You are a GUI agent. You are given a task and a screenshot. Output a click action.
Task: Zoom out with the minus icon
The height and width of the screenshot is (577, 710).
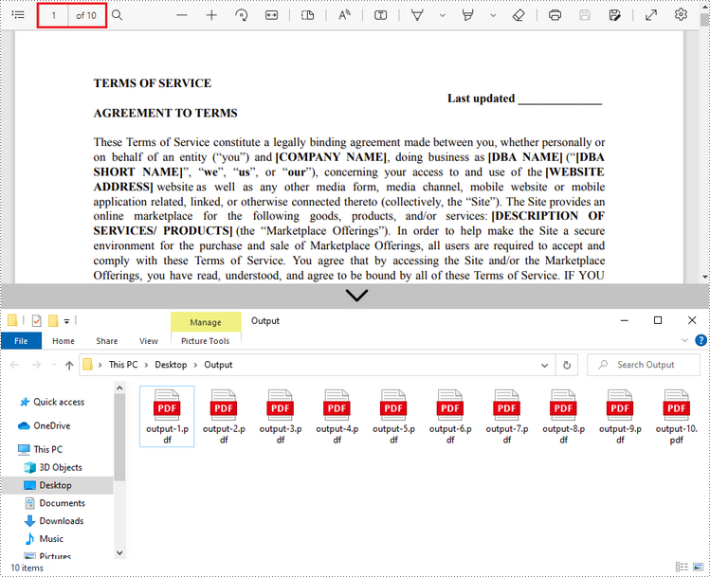pos(182,15)
